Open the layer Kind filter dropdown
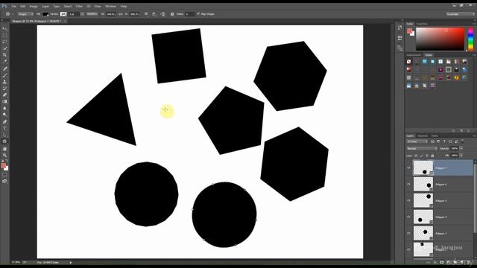477x268 pixels. (417, 141)
